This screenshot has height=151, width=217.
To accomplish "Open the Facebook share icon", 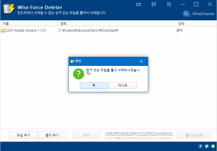I will [x=201, y=146].
